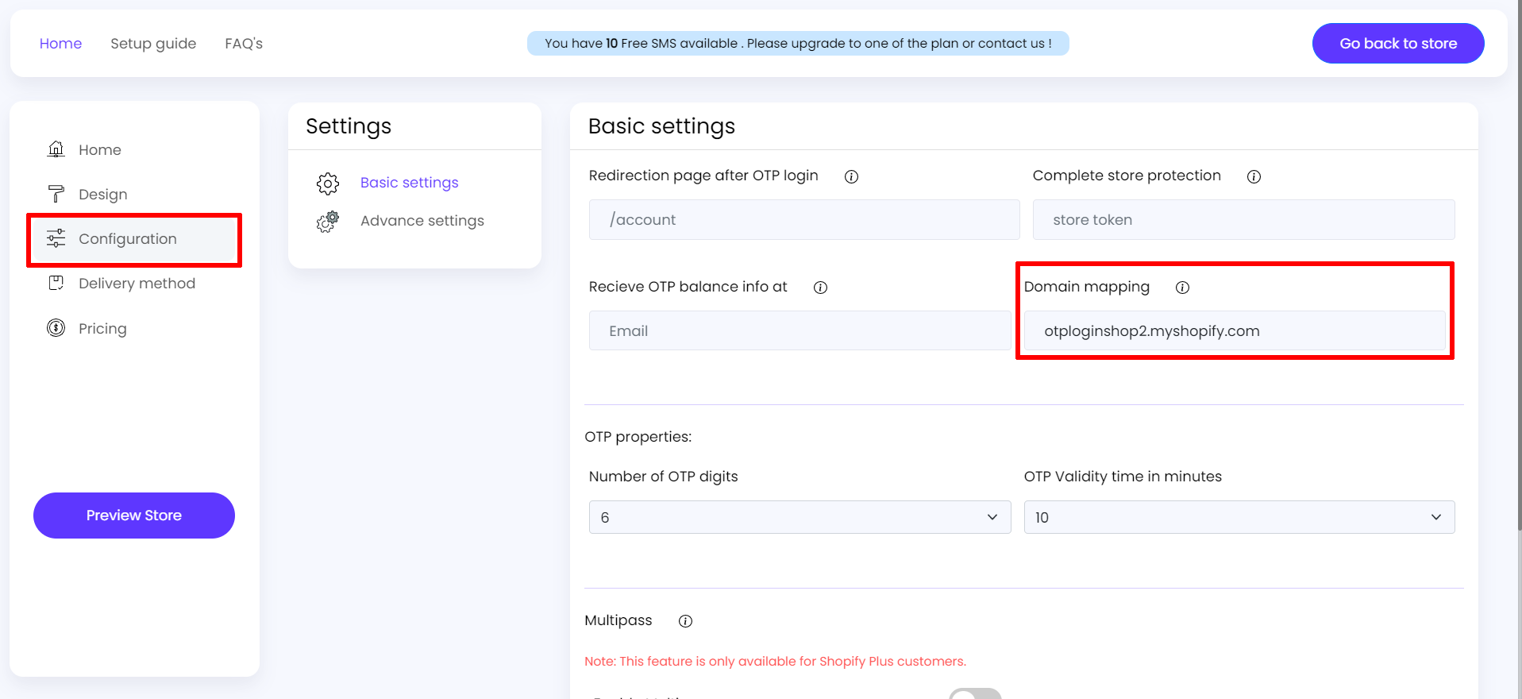Open Setup guide in top navigation
Viewport: 1522px width, 699px height.
(153, 44)
